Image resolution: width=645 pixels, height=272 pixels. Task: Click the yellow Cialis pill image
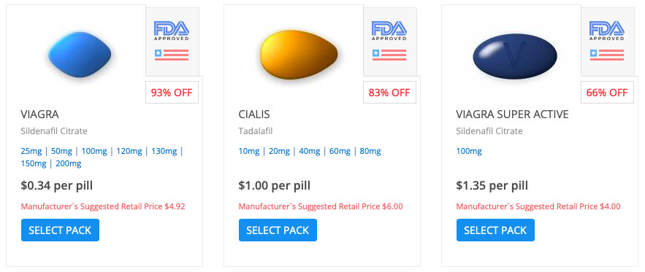point(299,54)
